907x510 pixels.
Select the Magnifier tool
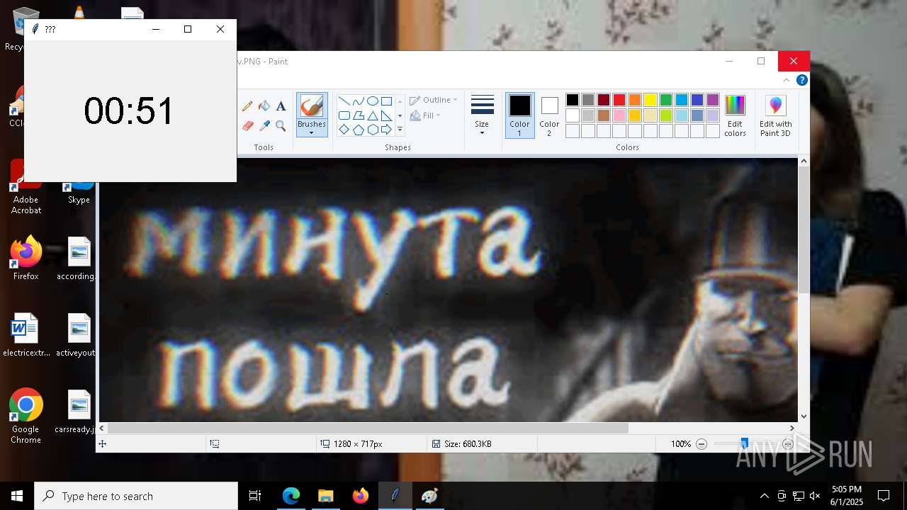pyautogui.click(x=281, y=126)
